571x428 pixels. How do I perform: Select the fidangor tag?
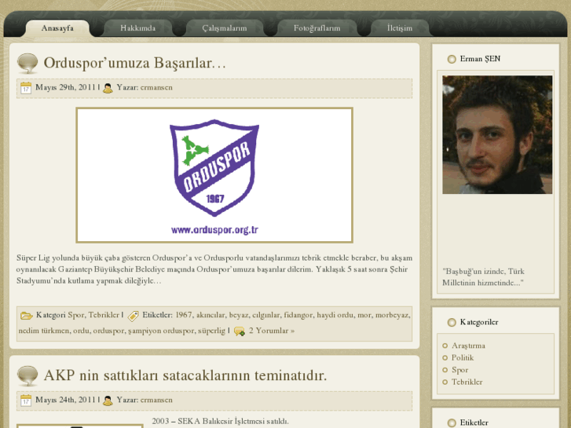[298, 315]
